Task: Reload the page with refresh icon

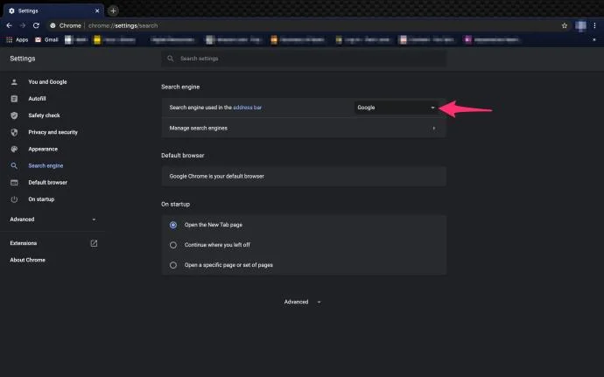Action: [36, 25]
